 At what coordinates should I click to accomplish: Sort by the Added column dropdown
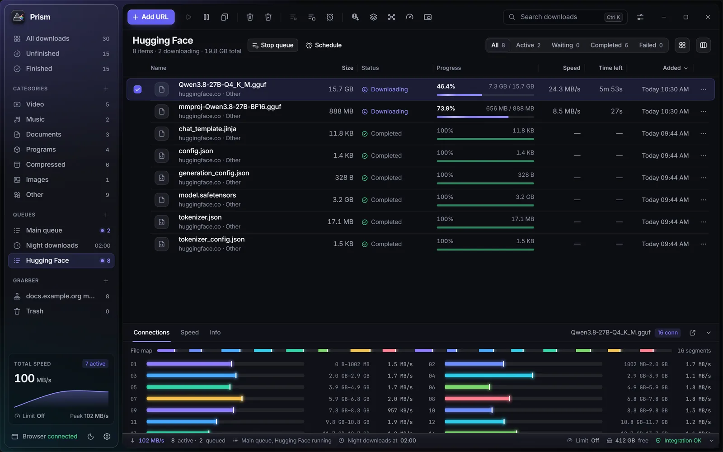[675, 68]
